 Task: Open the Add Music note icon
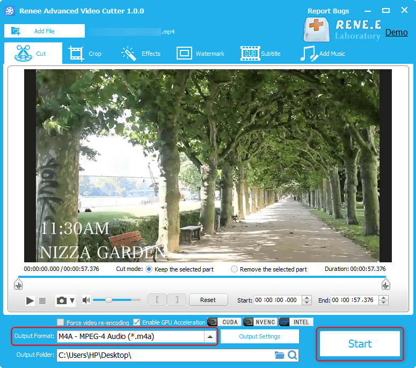tap(308, 54)
